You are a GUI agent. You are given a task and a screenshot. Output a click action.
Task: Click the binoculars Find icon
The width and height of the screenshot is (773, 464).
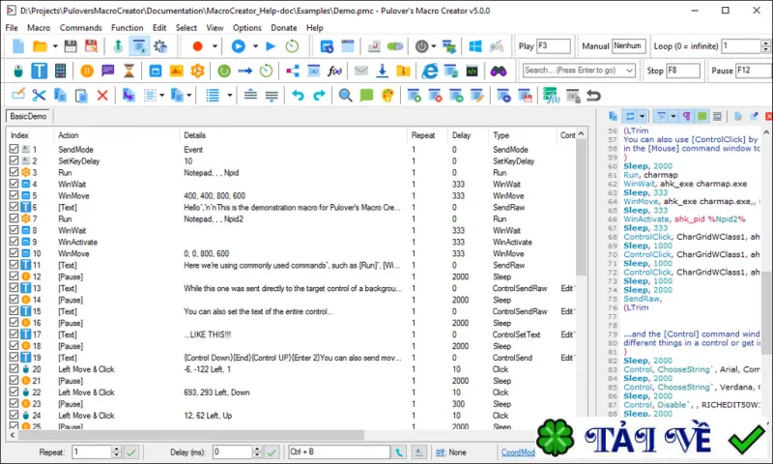click(x=499, y=71)
